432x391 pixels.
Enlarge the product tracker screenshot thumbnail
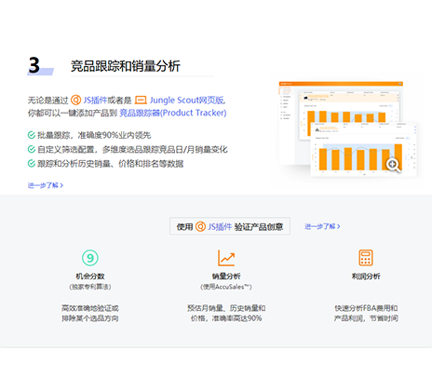[347, 129]
